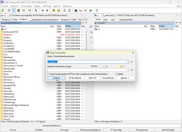Click the forward arrow navigation icon
This screenshot has width=182, height=132.
[47, 10]
